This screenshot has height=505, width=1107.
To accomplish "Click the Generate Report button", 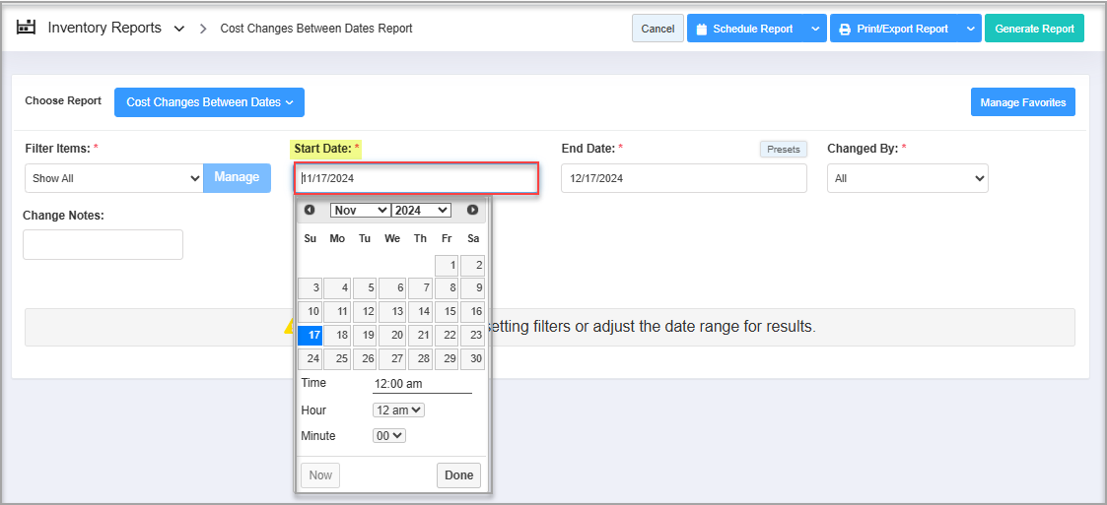I will [x=1034, y=29].
